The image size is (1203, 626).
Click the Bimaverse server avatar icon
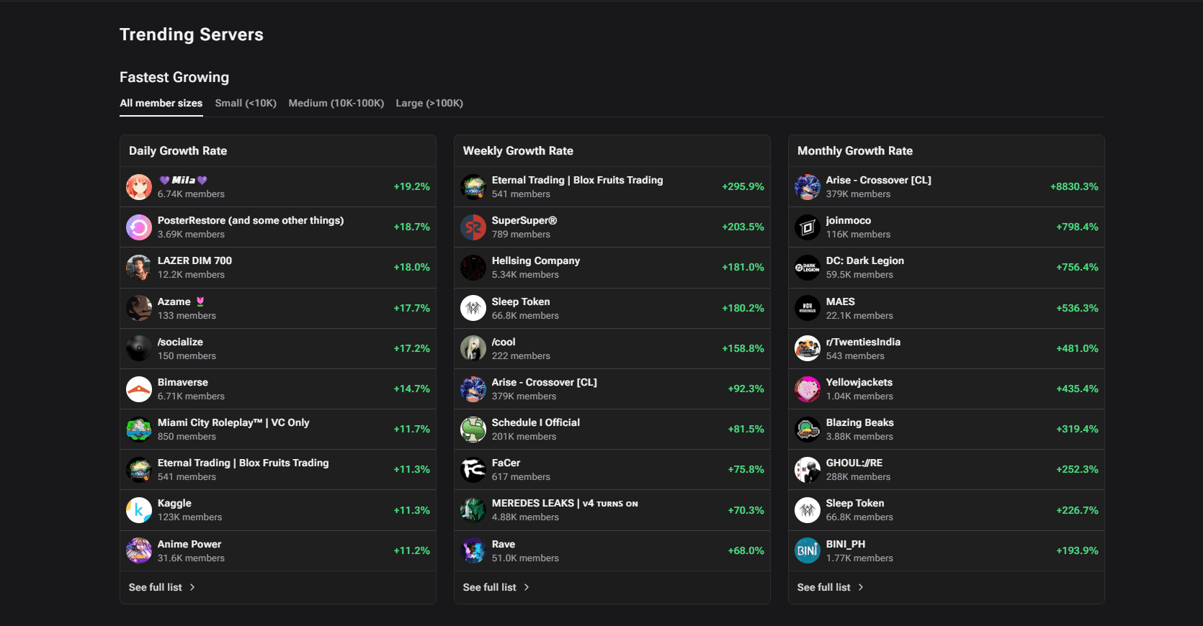click(139, 389)
